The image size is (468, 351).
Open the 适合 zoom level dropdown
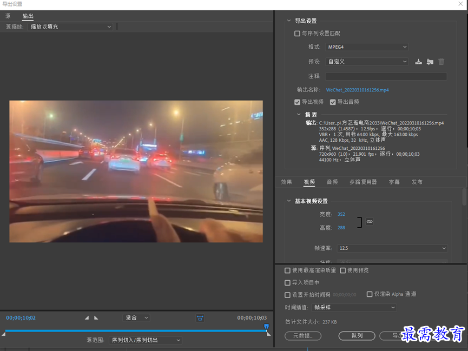click(x=136, y=318)
